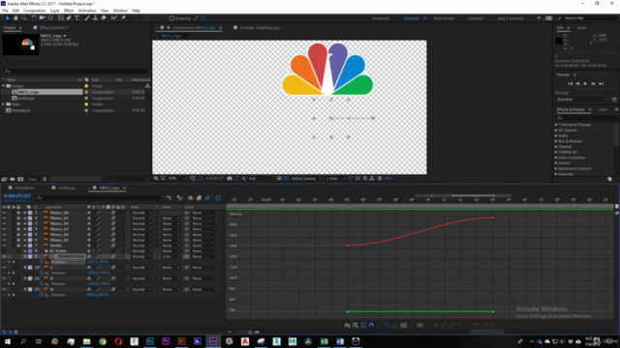Hide the Pavito layer eye
This screenshot has height=348, width=620.
pyautogui.click(x=4, y=246)
